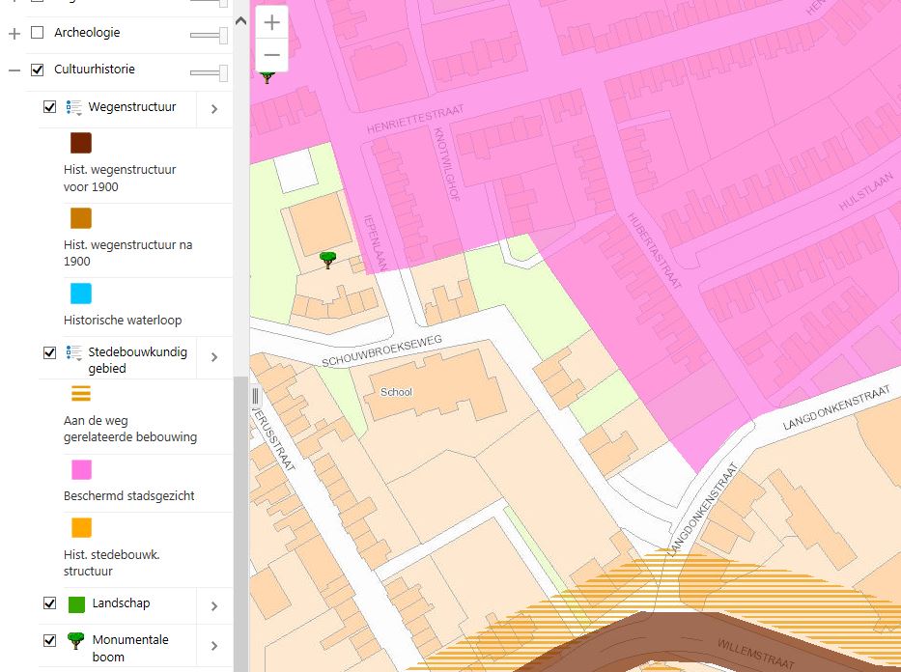
Task: Click the brown 'Hist. wegenstructuur voor 1900' swatch
Action: click(81, 143)
